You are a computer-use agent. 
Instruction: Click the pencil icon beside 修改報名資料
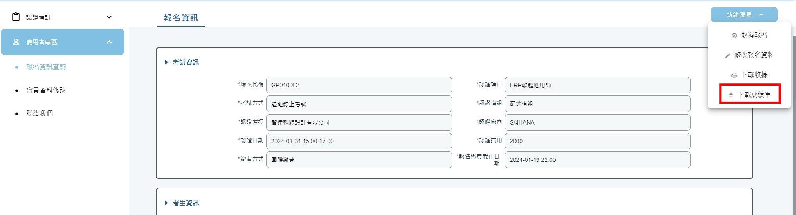point(728,55)
